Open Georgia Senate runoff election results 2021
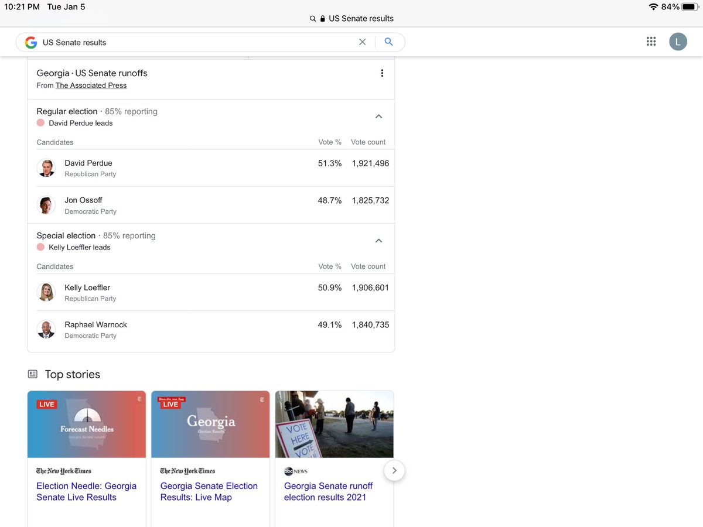Screen dimensions: 703x527 coord(328,491)
